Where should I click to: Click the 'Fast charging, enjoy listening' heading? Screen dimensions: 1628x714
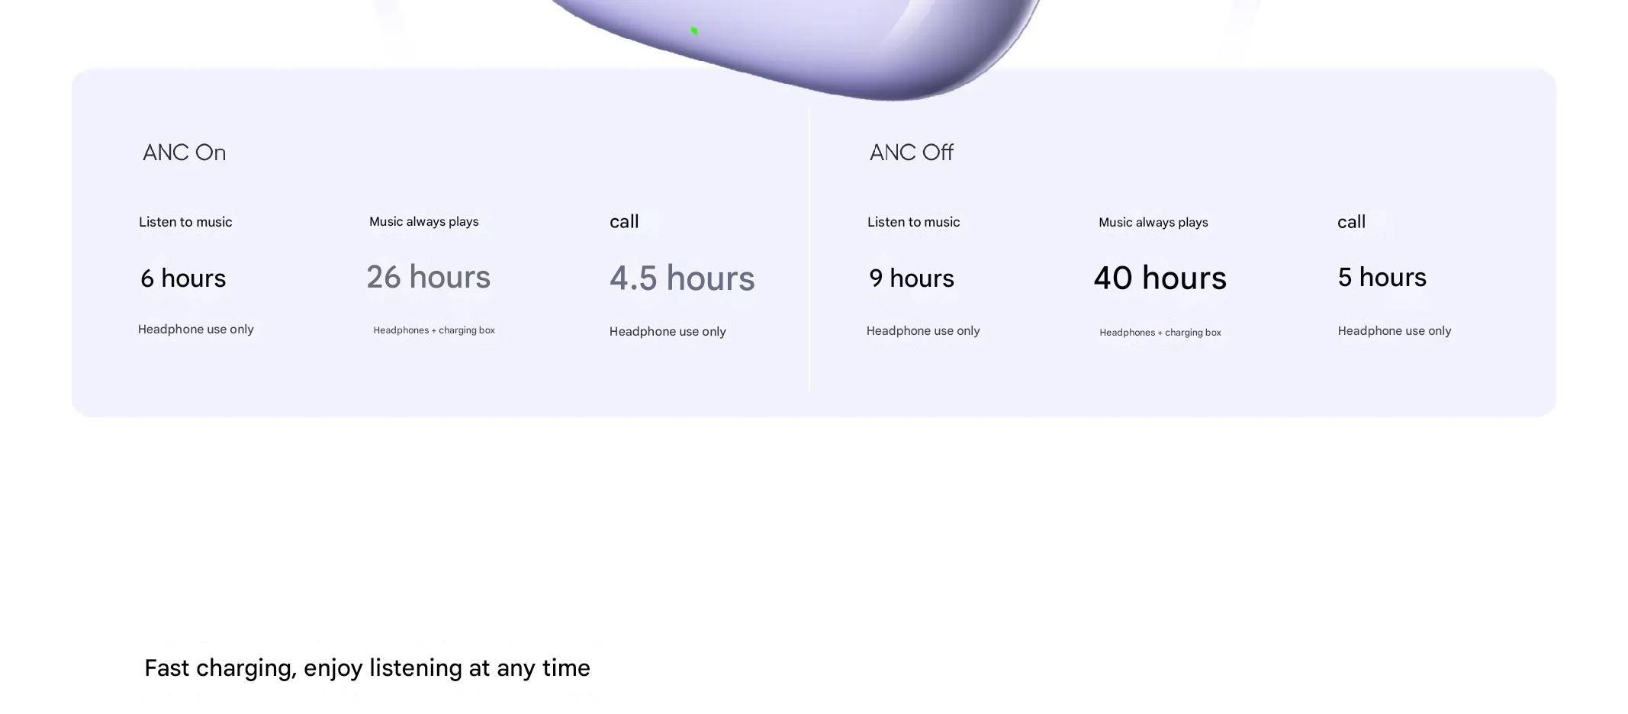pyautogui.click(x=367, y=668)
